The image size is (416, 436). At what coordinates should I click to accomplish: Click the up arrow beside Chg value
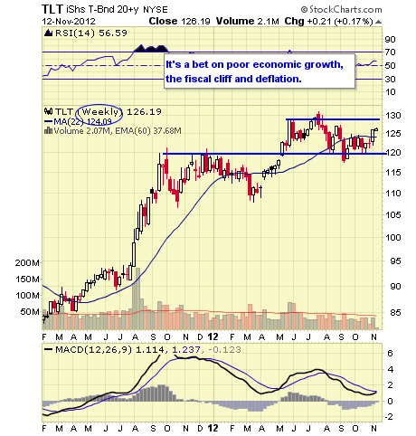pos(378,22)
